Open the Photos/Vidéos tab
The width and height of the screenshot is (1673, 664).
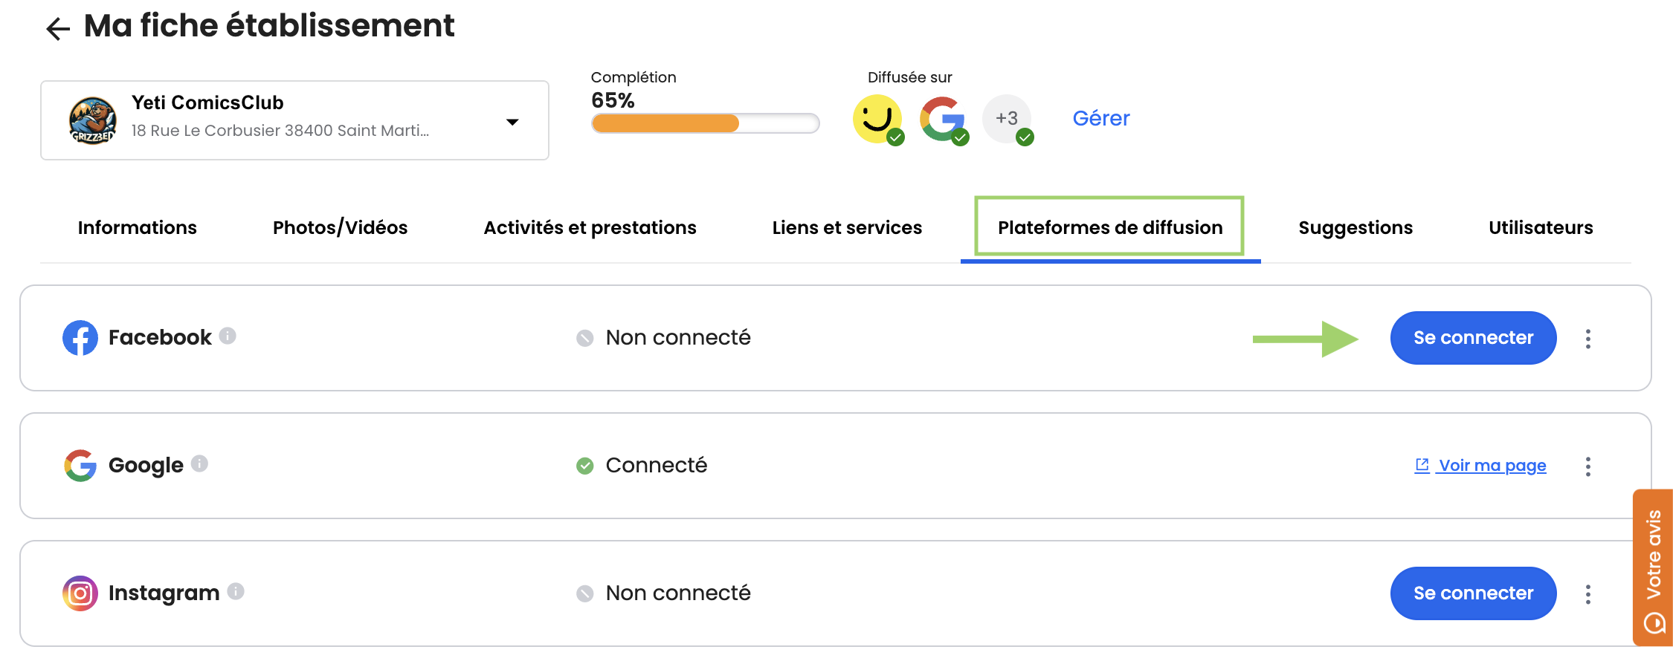tap(340, 227)
